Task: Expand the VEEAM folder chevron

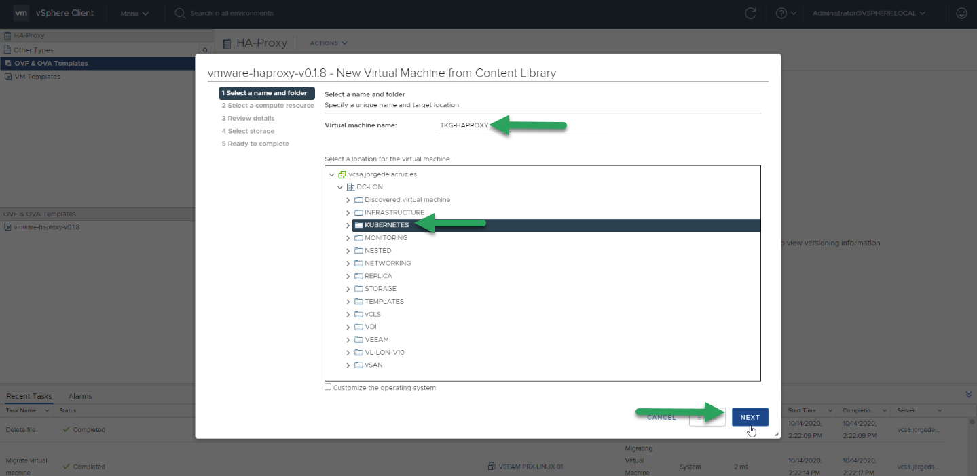Action: click(348, 340)
